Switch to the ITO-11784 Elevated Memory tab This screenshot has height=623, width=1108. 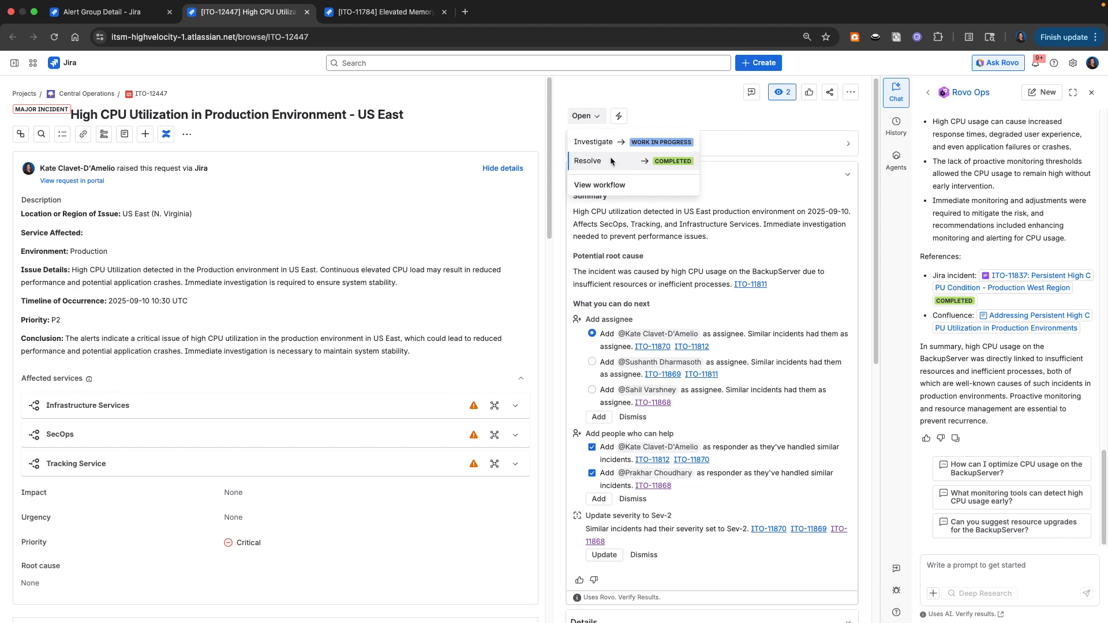[x=381, y=12]
